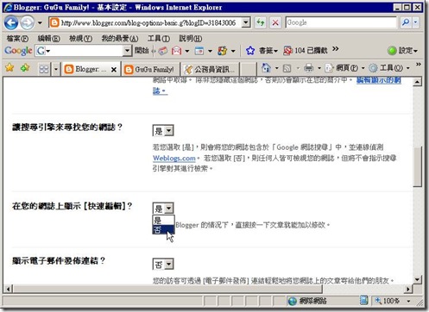This screenshot has height=312, width=429.
Task: Switch to the Blogger settings tab
Action: tap(86, 69)
